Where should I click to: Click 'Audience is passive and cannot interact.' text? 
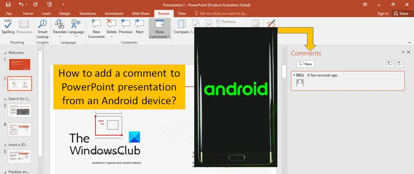click(x=117, y=163)
